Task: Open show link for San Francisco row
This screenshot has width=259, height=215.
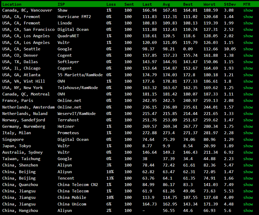Action: (x=248, y=29)
